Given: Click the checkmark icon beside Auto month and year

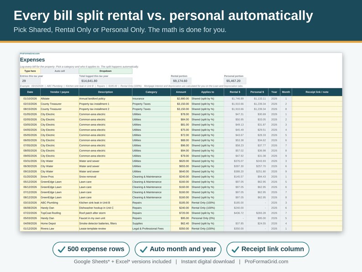Looking at the screenshot, I should click(144, 249).
